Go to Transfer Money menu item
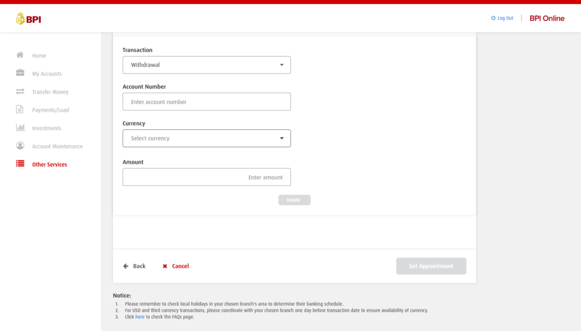The height and width of the screenshot is (331, 581). click(50, 92)
